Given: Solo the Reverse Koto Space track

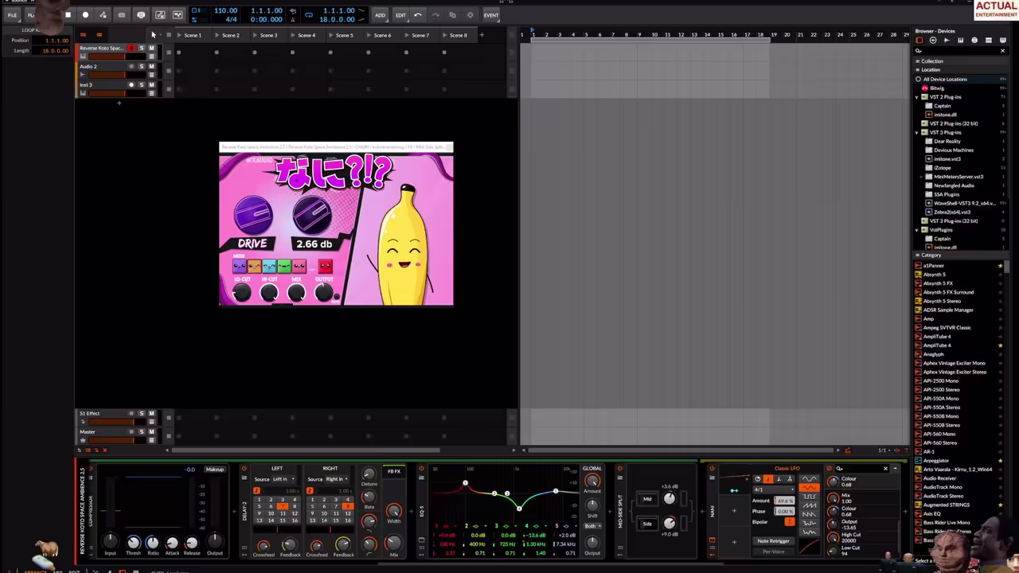Looking at the screenshot, I should [142, 49].
